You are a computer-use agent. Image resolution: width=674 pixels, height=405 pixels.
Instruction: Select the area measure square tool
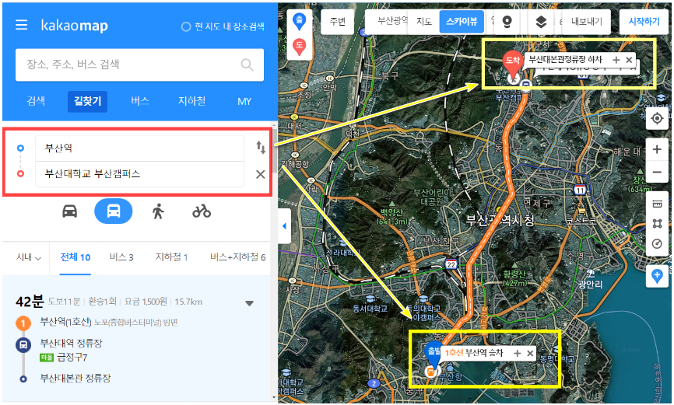point(657,223)
